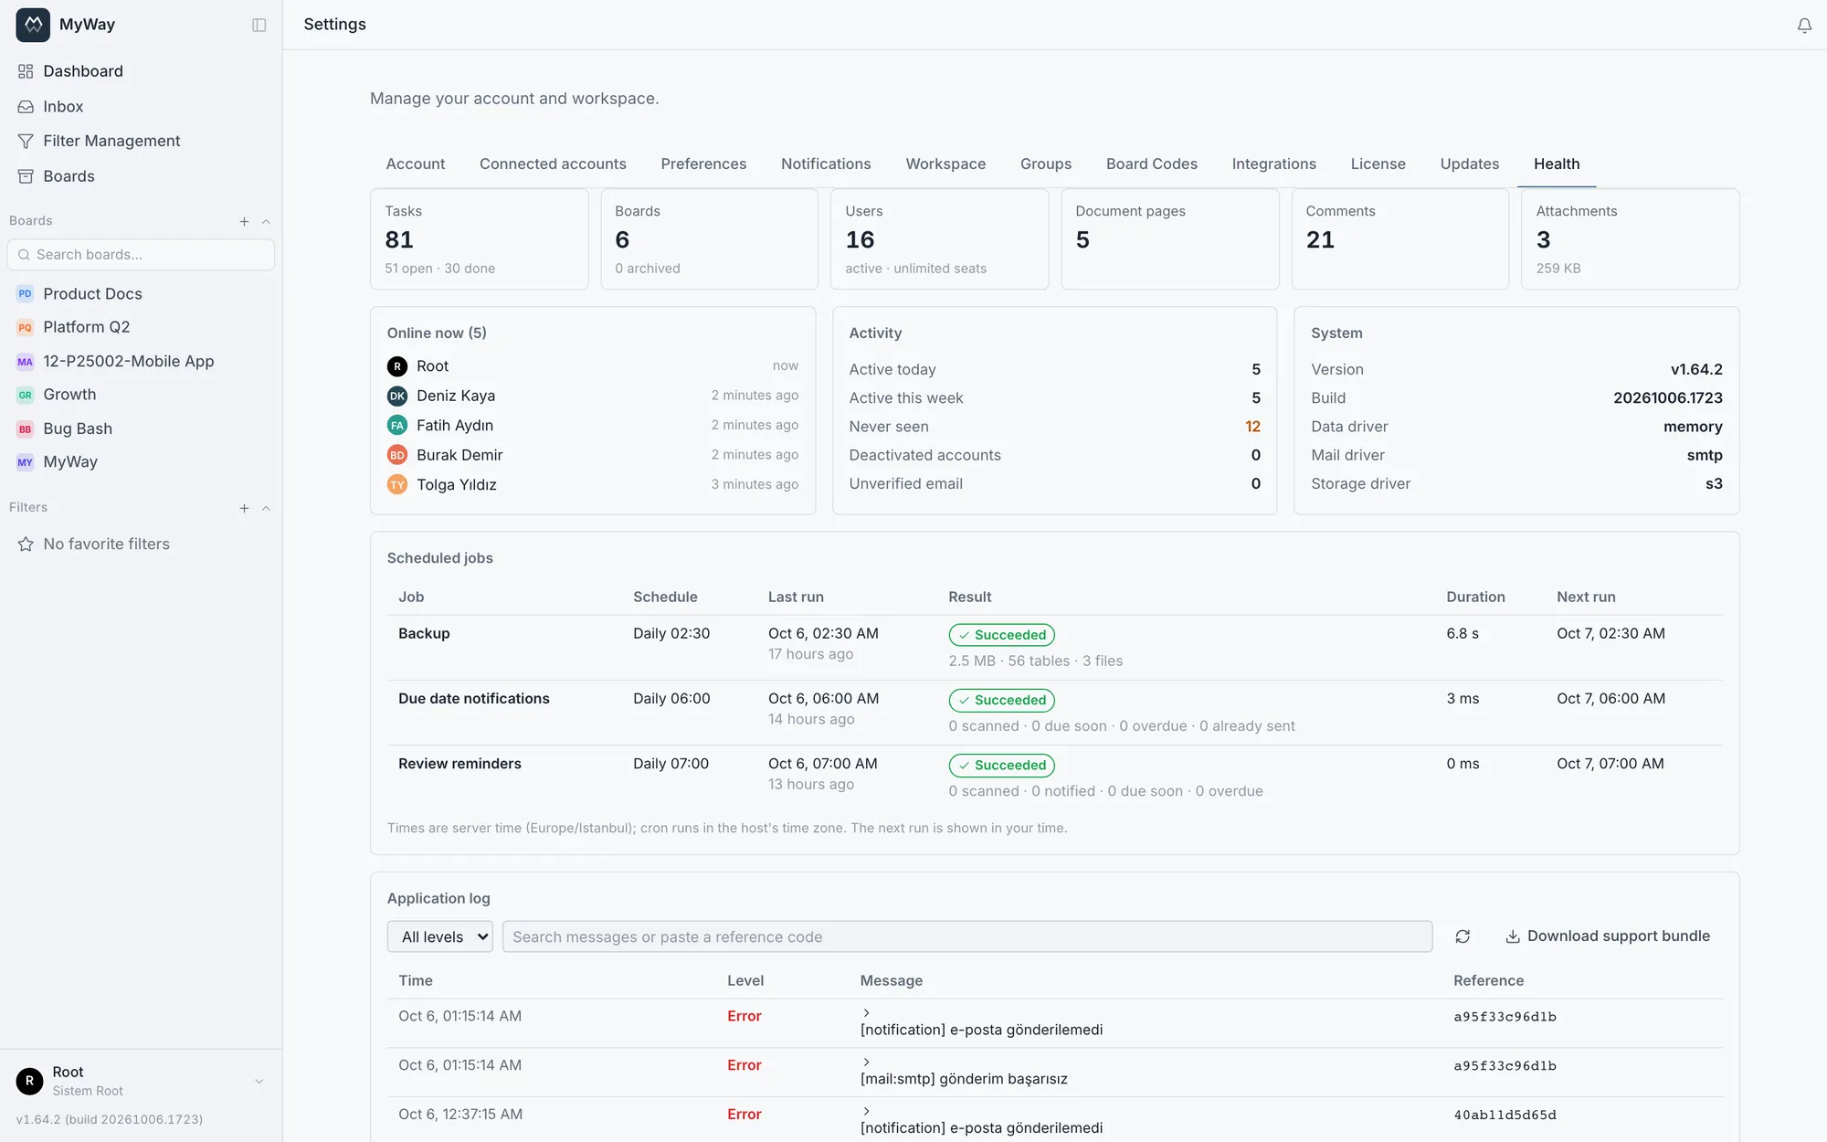Viewport: 1827px width, 1142px height.
Task: Open the Board Codes tab
Action: [1151, 164]
